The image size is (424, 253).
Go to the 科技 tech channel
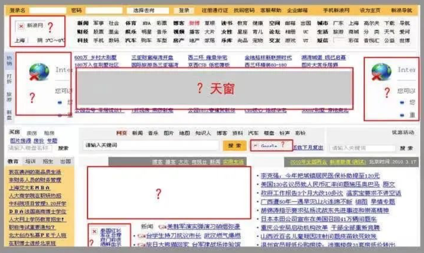83,40
